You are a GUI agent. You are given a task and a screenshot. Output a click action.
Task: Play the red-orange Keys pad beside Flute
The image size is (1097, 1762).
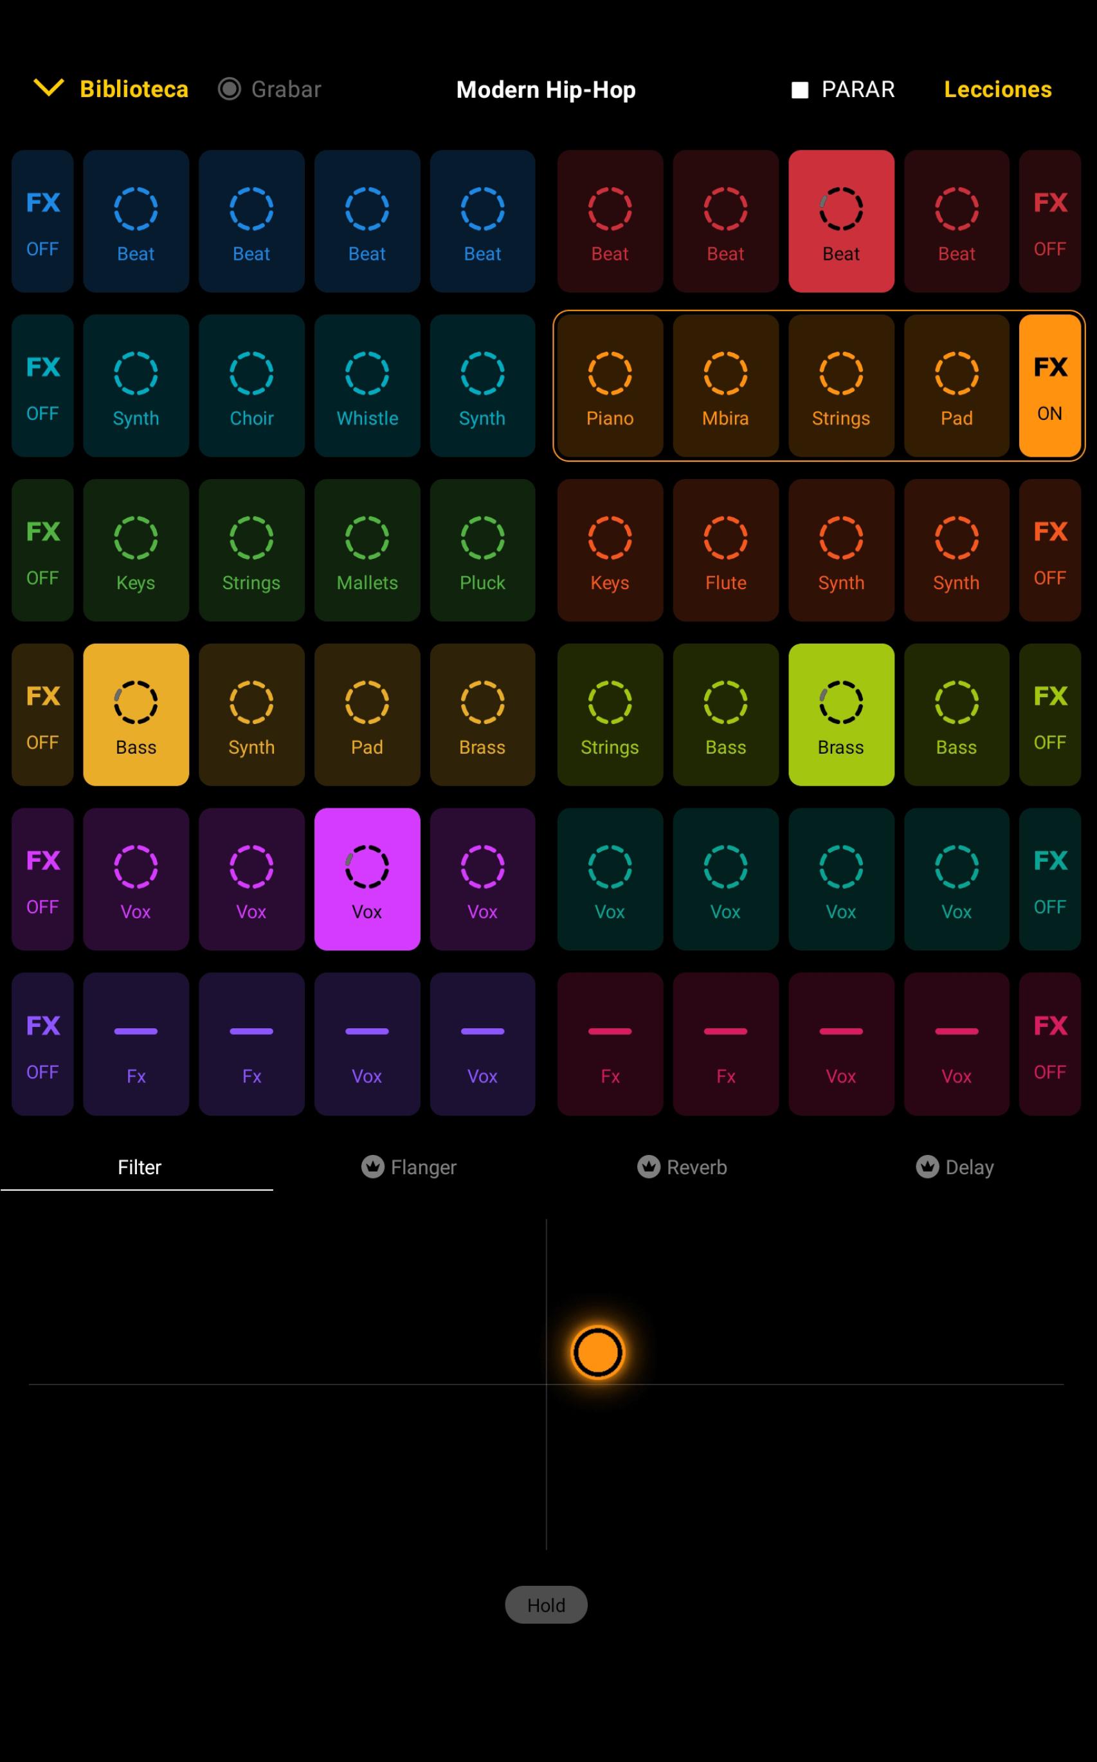tap(610, 550)
